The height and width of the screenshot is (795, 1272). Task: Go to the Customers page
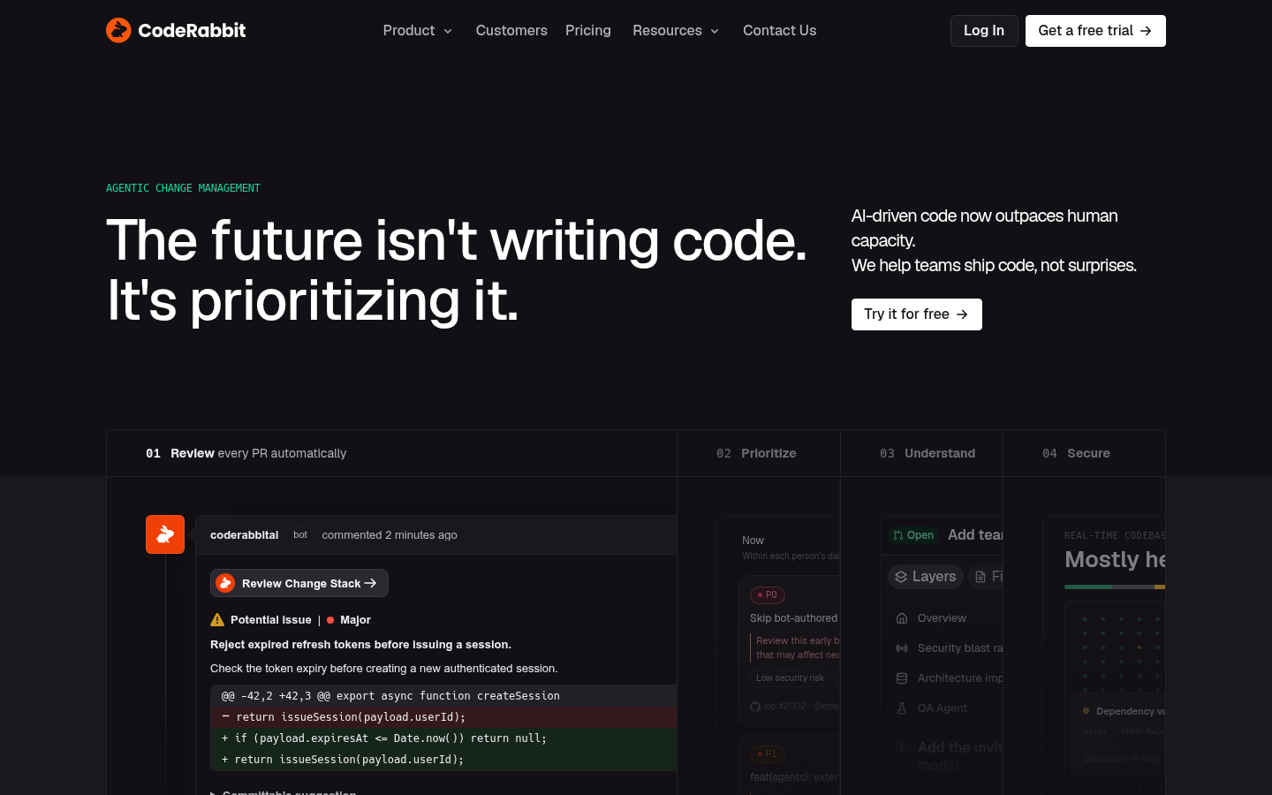[511, 31]
